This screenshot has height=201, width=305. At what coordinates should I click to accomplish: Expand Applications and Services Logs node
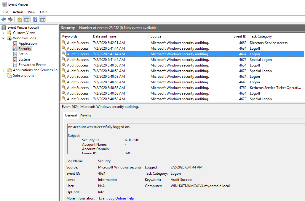pos(4,70)
